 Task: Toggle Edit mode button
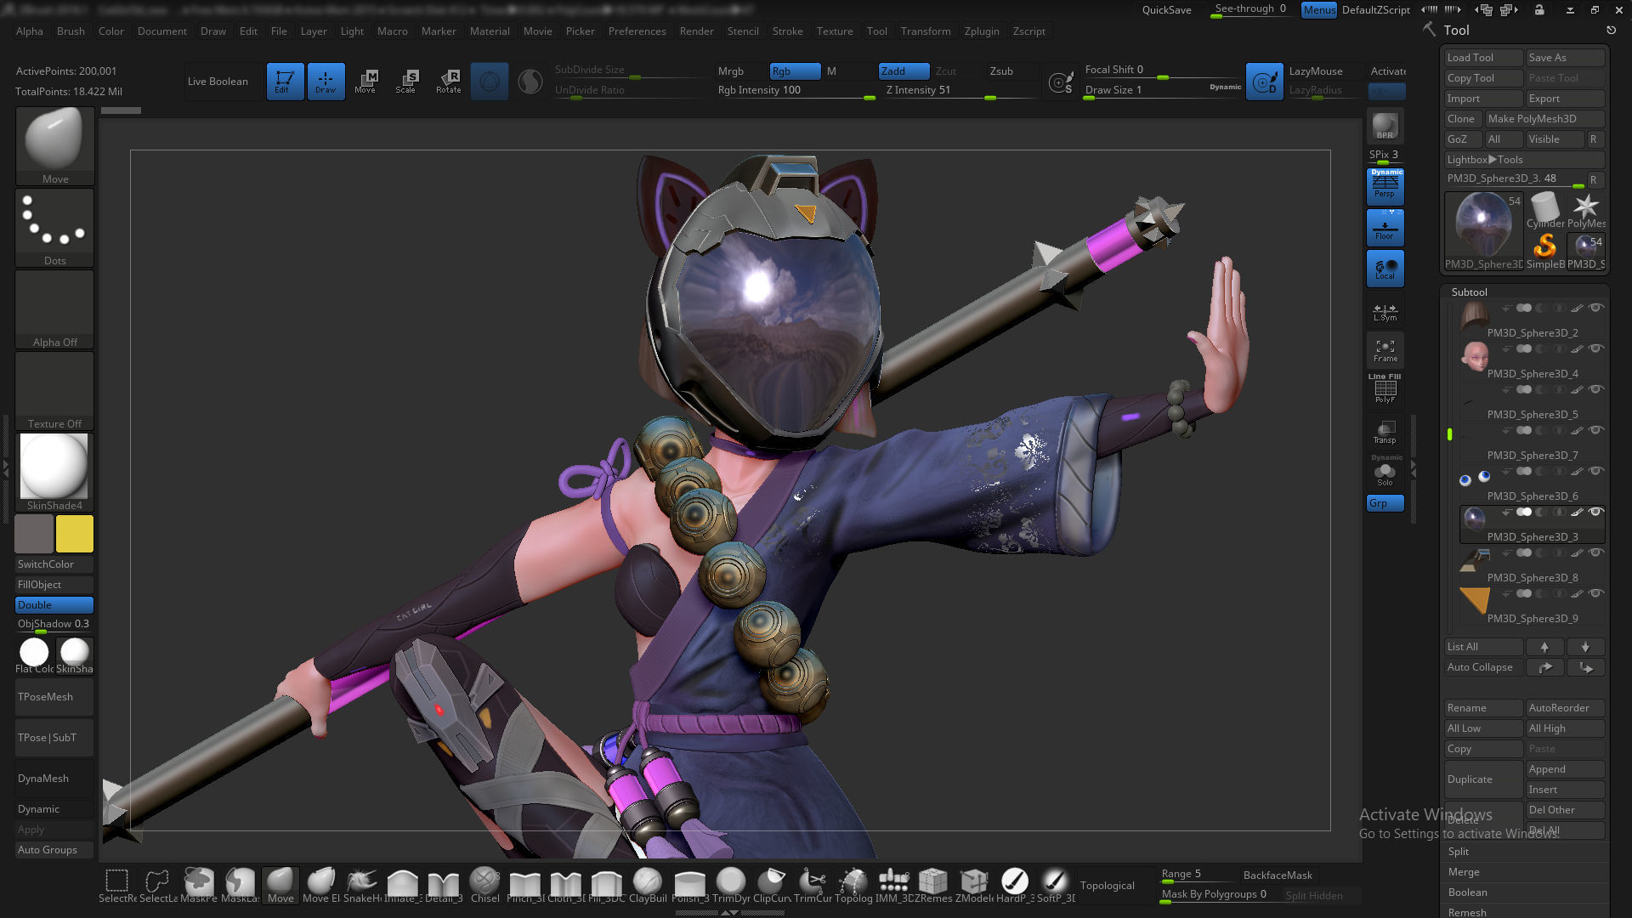click(x=285, y=82)
